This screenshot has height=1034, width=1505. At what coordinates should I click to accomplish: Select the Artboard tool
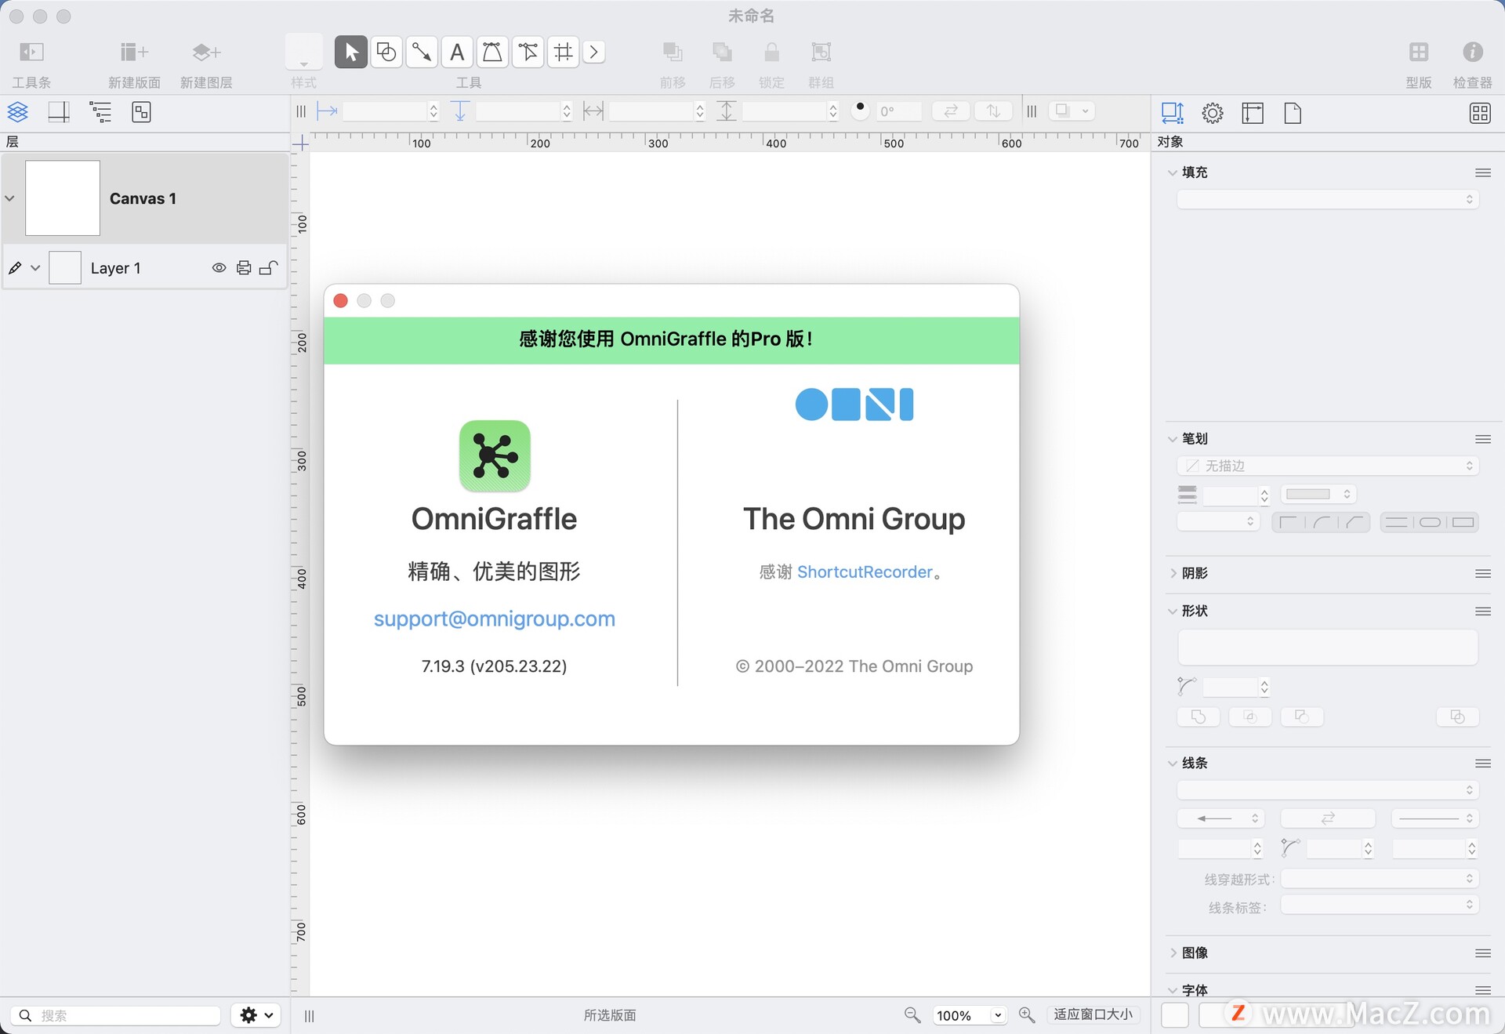click(563, 52)
